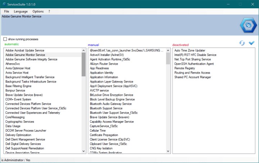Select OpenSSH Authentication Agent
Viewport: 259px width, 163px height.
194,64
